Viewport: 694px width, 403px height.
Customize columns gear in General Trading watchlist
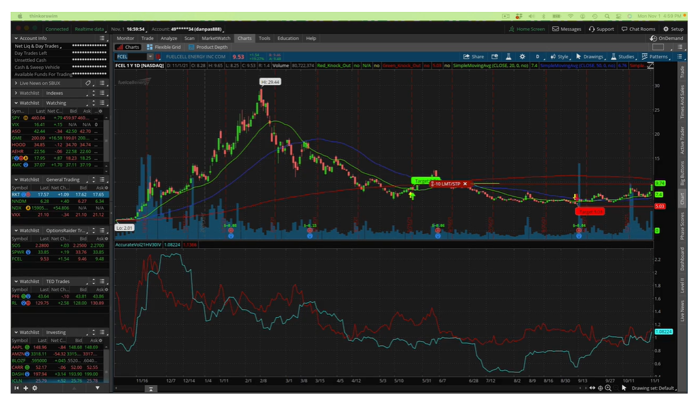pyautogui.click(x=106, y=188)
